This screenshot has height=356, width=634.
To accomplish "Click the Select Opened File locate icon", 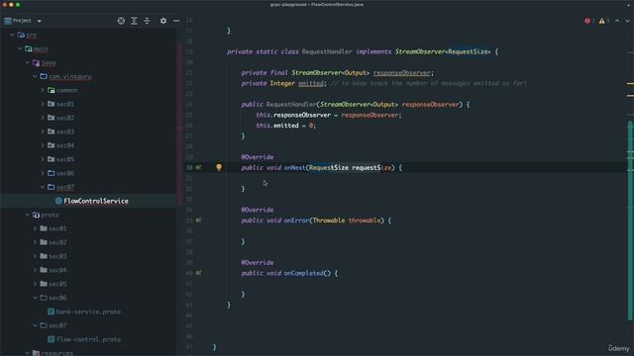I will pyautogui.click(x=121, y=21).
